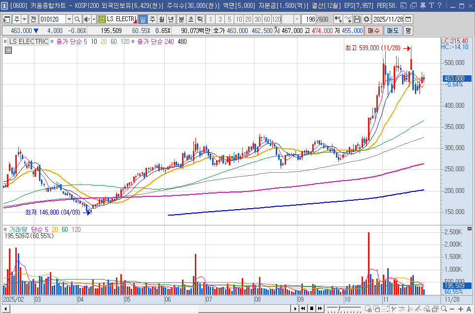Toggle the 거래량 legend square marker
The image size is (475, 314).
5,229
